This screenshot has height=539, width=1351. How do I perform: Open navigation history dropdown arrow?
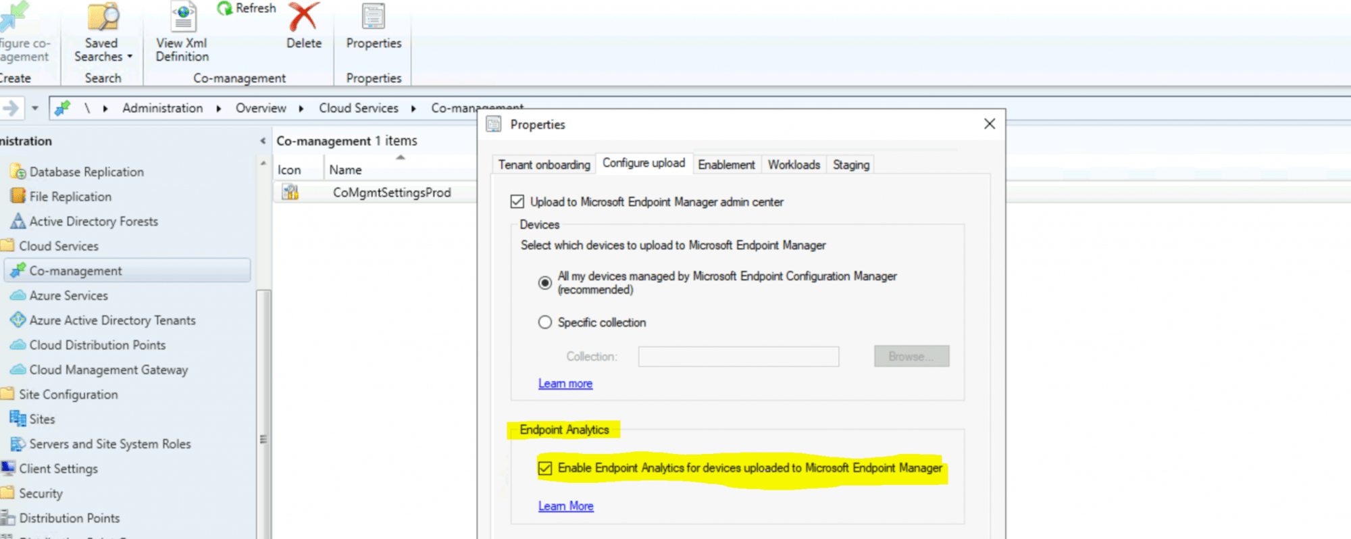35,108
